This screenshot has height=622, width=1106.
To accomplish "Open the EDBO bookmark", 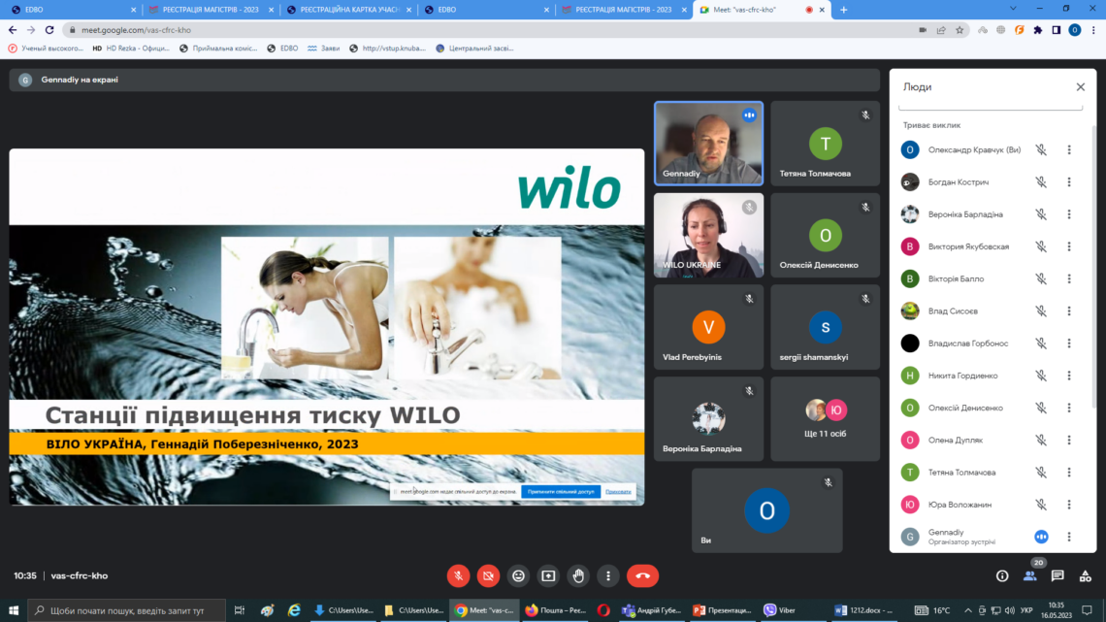I will click(282, 49).
